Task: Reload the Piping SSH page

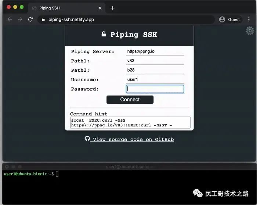Action: click(x=30, y=19)
